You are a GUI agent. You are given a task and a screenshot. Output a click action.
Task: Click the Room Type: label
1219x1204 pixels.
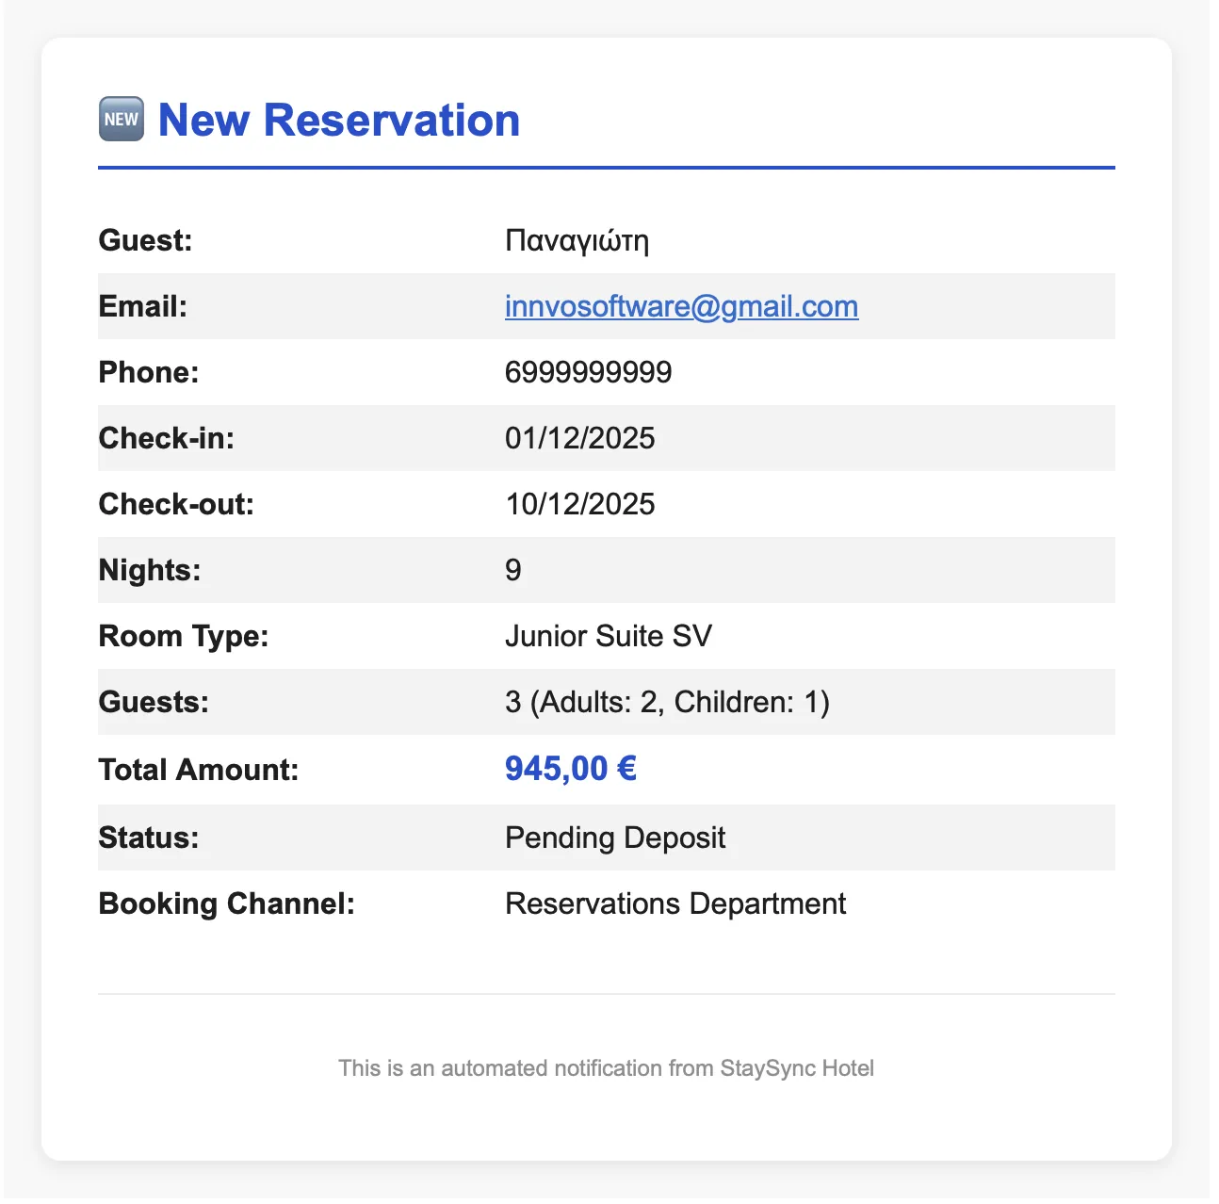(x=183, y=636)
